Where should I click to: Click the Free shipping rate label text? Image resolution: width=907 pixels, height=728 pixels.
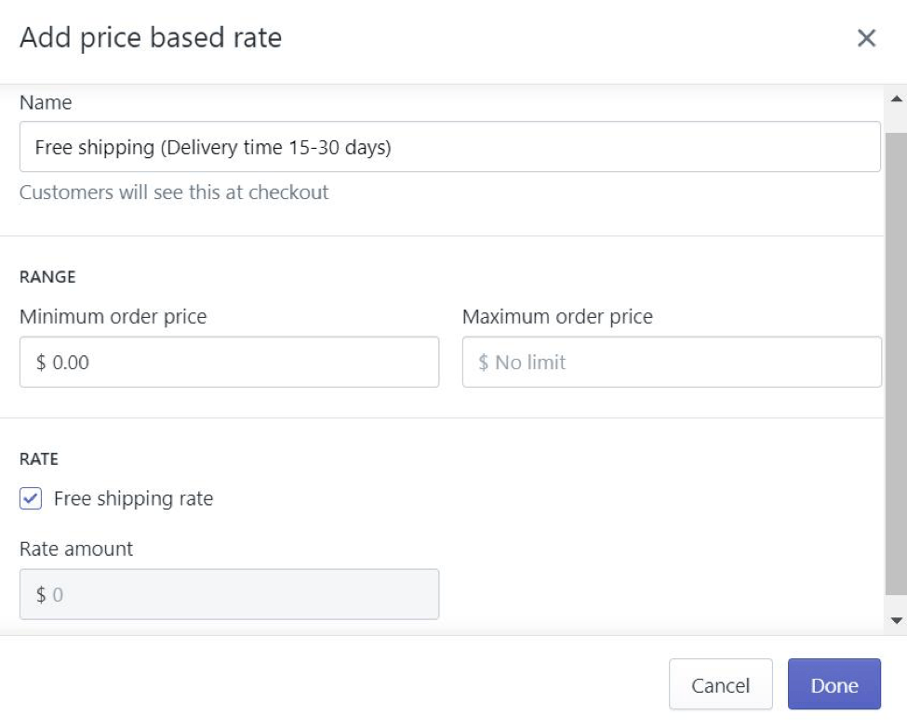[133, 499]
